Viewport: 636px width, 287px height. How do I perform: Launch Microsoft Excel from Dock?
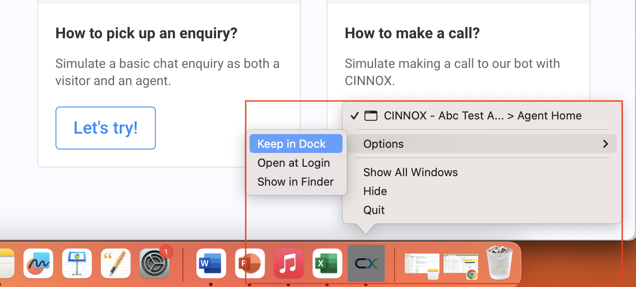pyautogui.click(x=327, y=263)
